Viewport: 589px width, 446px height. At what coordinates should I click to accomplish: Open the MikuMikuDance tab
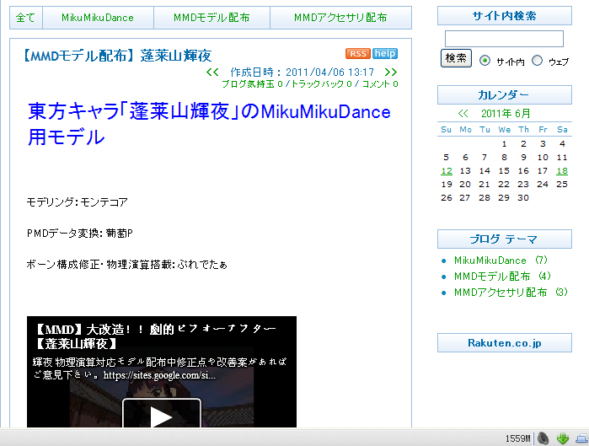point(98,18)
